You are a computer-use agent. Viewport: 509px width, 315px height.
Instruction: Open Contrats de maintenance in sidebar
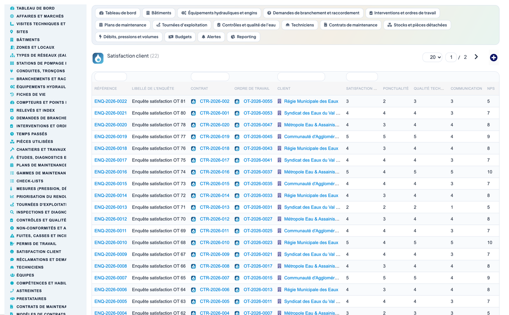point(42,307)
